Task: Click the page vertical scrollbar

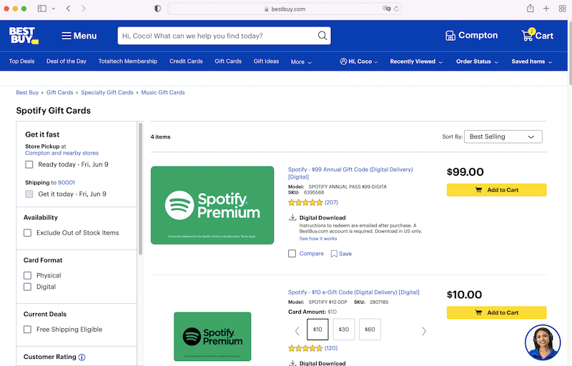Action: click(x=570, y=53)
